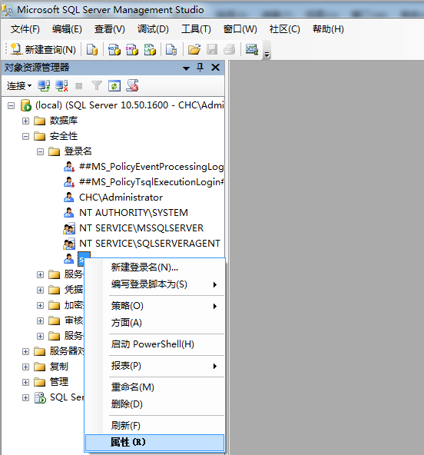Select the NT AUTHORITY\SYSTEM login
The image size is (424, 455).
point(134,213)
